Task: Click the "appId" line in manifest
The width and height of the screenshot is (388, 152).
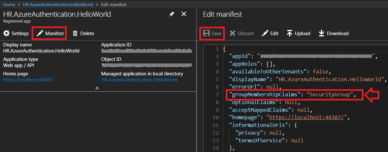Action: tap(303, 56)
